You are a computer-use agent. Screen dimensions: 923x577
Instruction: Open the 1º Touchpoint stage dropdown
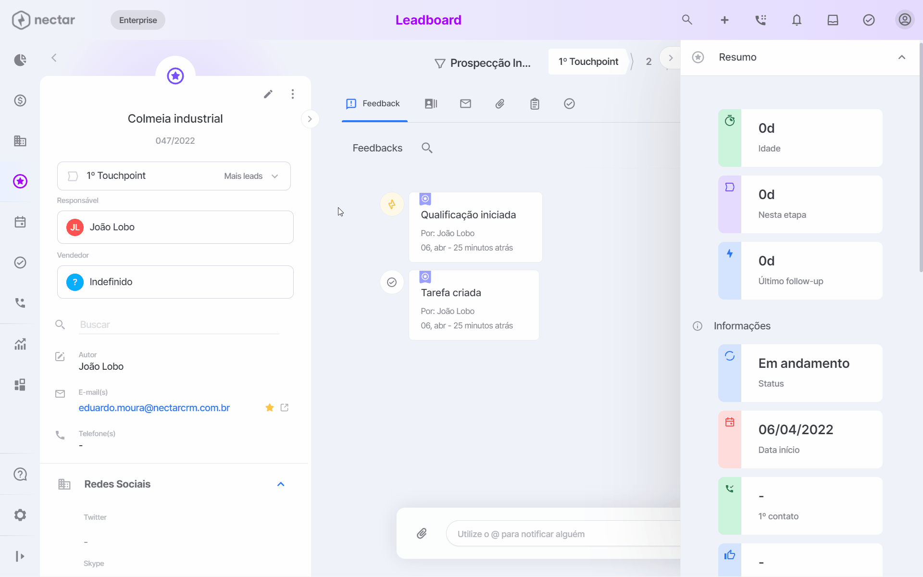coord(174,176)
